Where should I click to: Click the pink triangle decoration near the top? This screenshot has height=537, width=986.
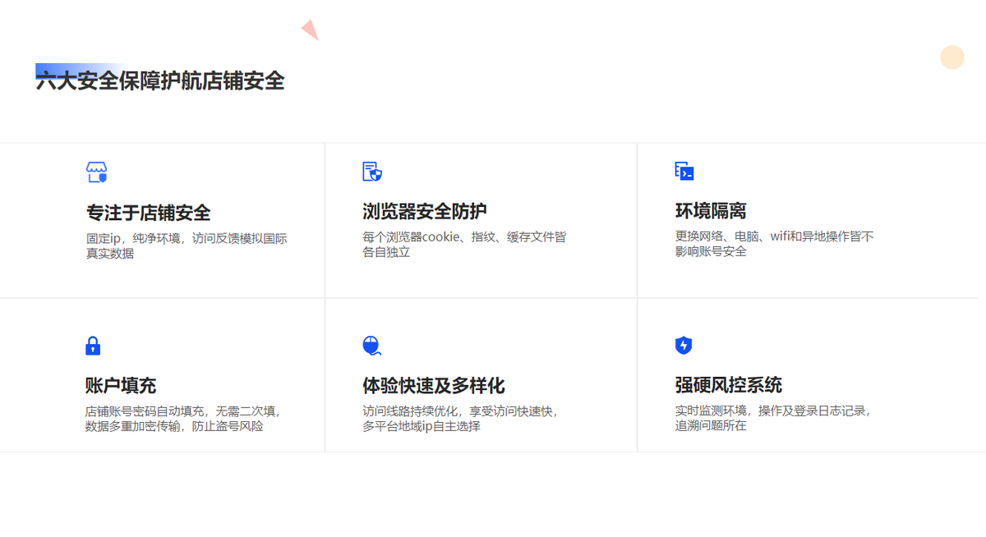311,30
